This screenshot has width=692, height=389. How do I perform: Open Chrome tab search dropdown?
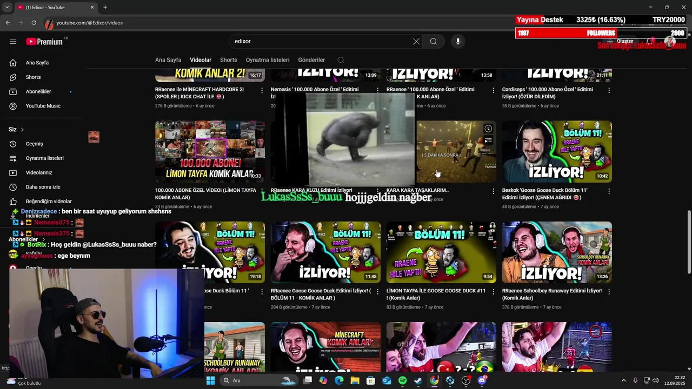pyautogui.click(x=7, y=7)
